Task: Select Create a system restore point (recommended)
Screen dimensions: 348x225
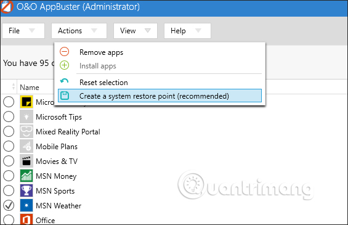Action: 160,96
